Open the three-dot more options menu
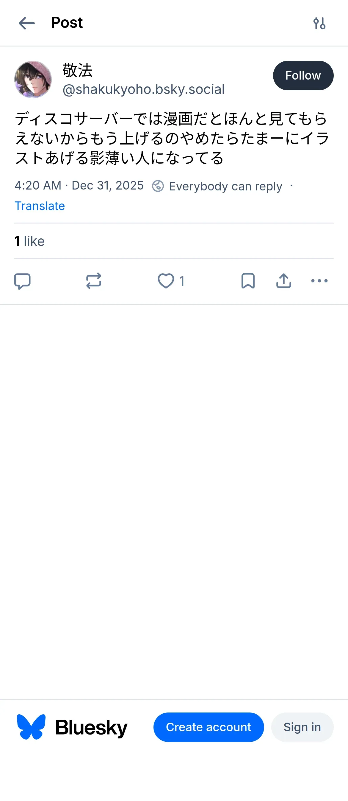 click(x=319, y=281)
